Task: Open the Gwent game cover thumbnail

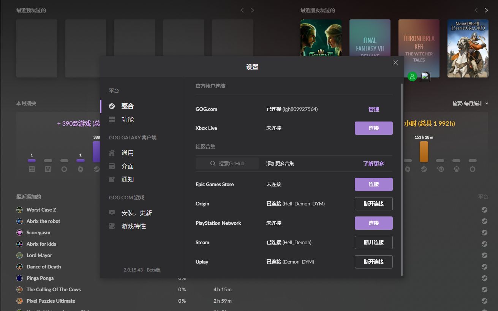Action: click(321, 38)
